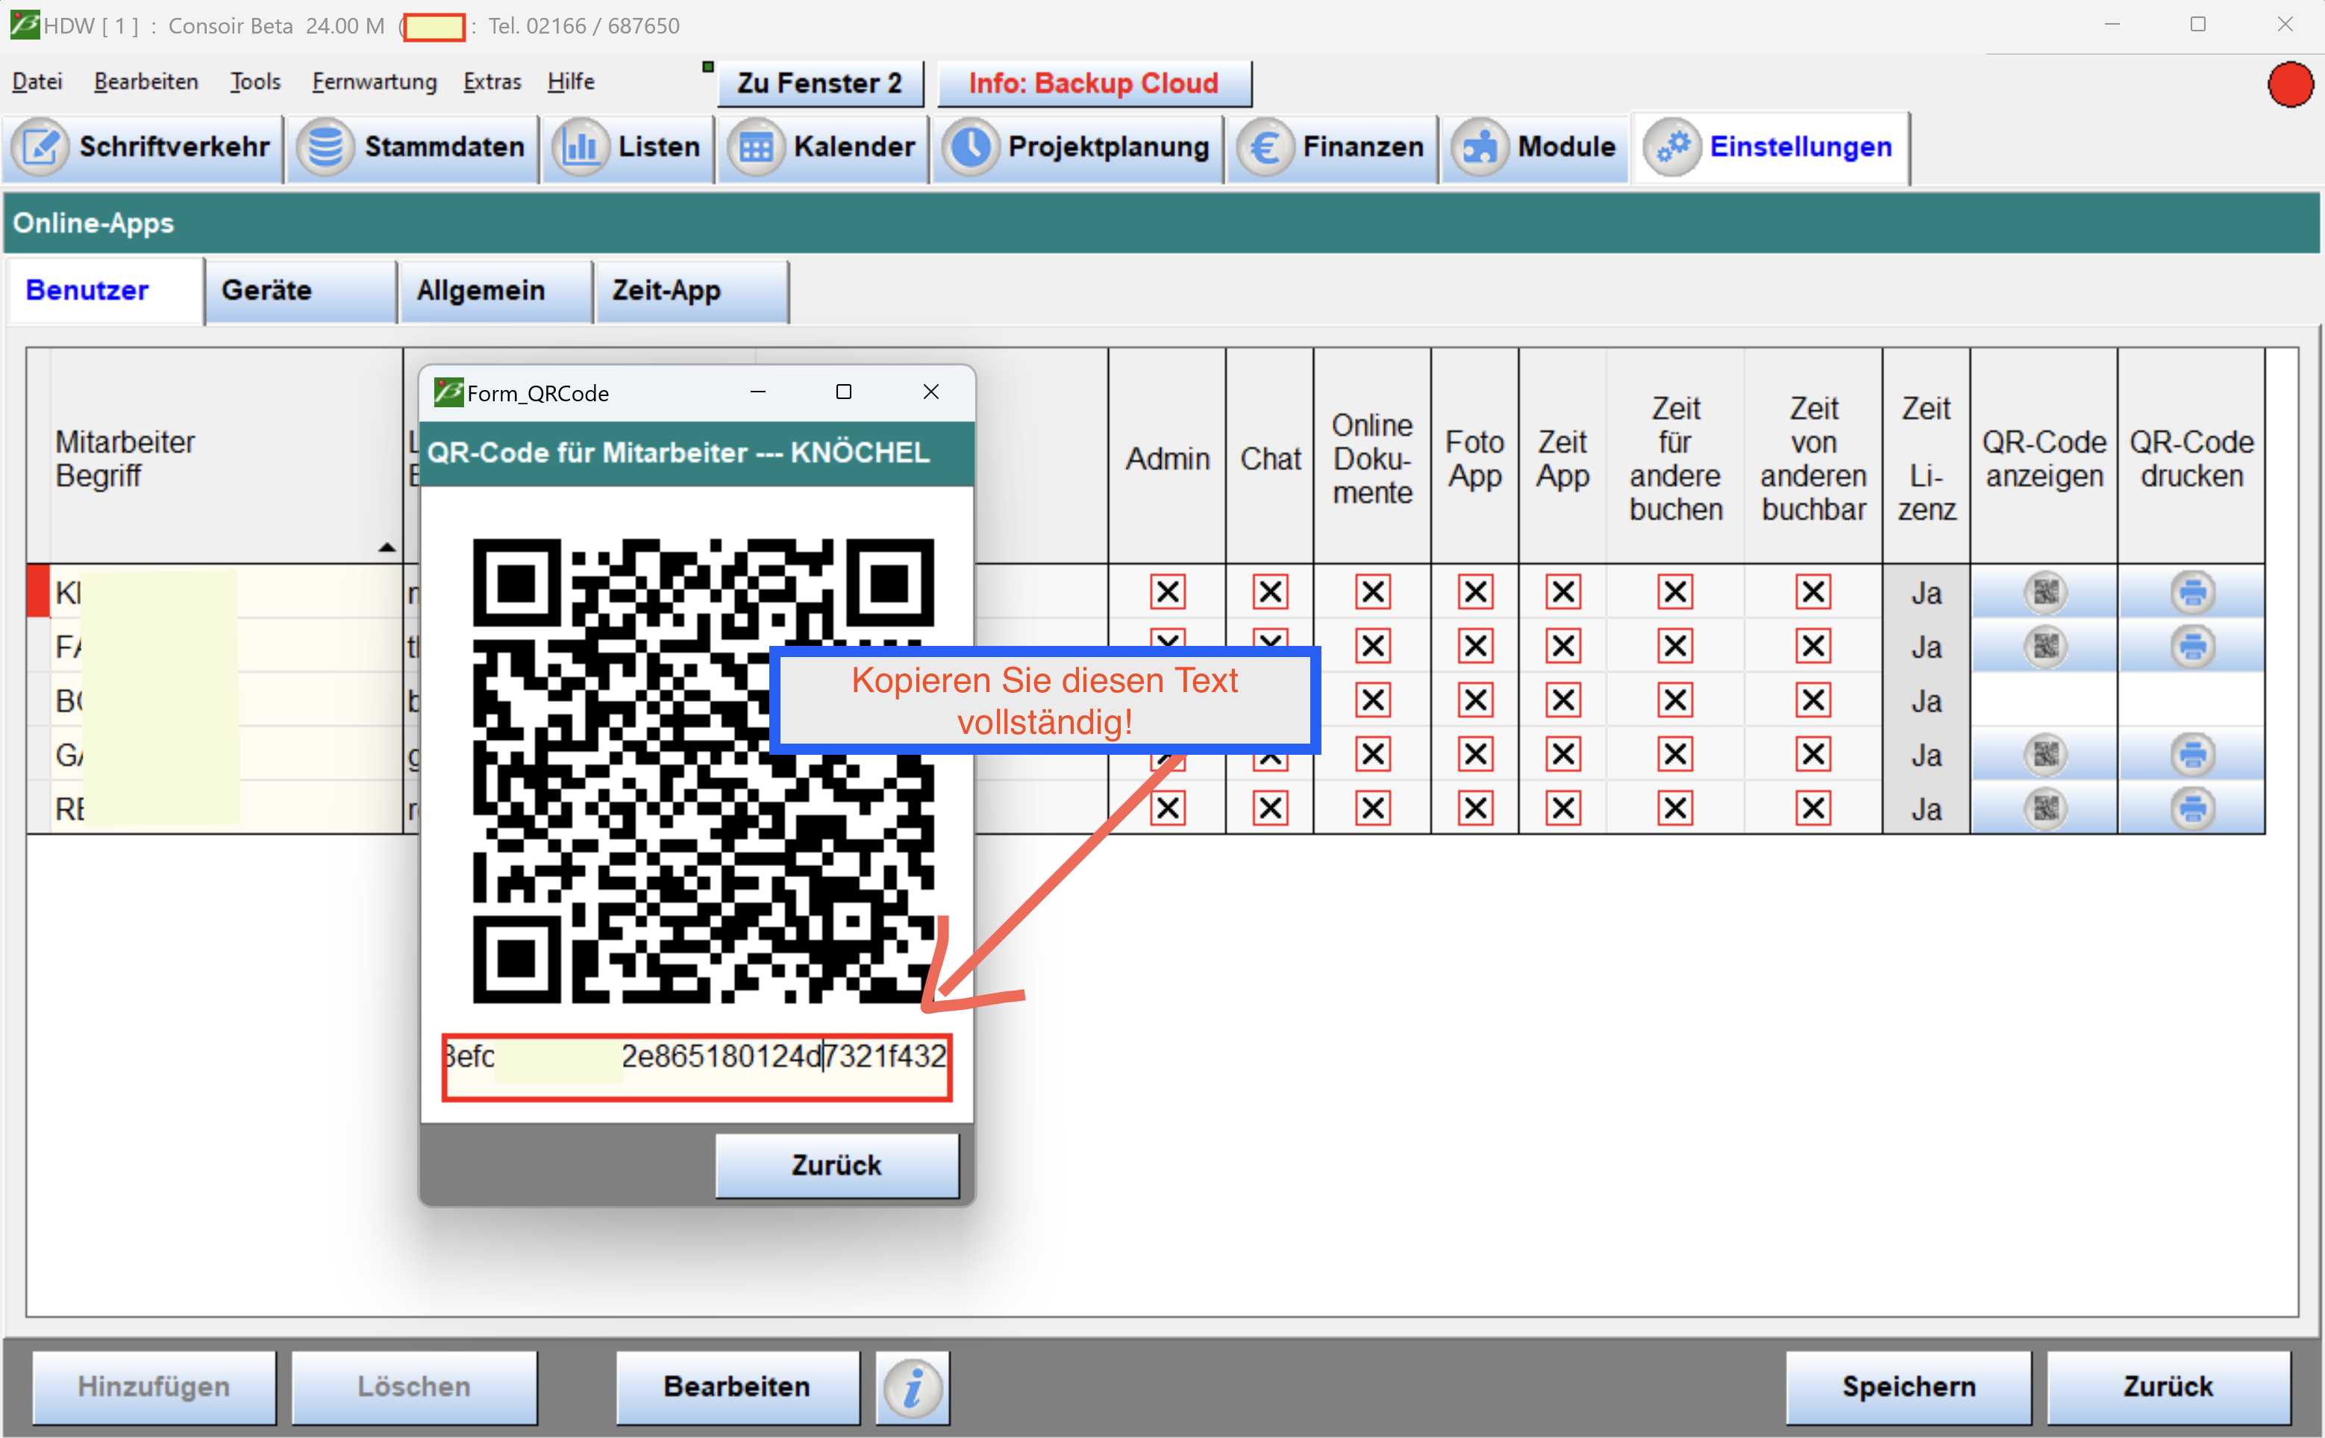Viewport: 2325px width, 1438px height.
Task: Show QR code for row FA
Action: point(2044,646)
